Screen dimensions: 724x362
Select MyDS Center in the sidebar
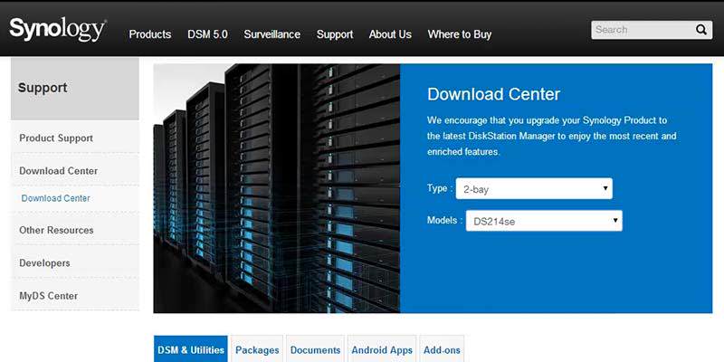[75, 296]
